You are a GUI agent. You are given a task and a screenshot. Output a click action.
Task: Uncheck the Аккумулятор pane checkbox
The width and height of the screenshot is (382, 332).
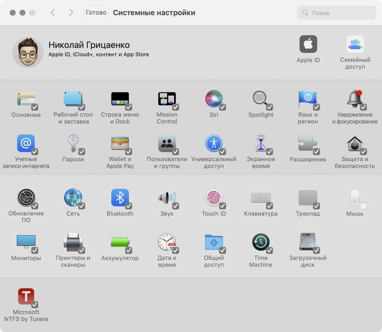coord(129,251)
